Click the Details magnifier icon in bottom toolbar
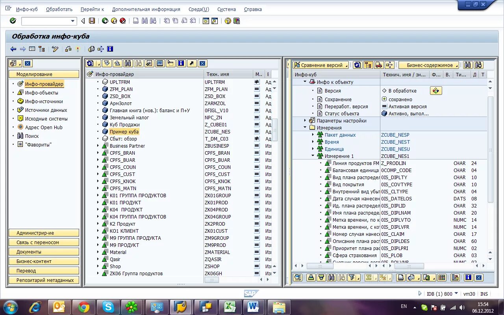 (x=298, y=278)
